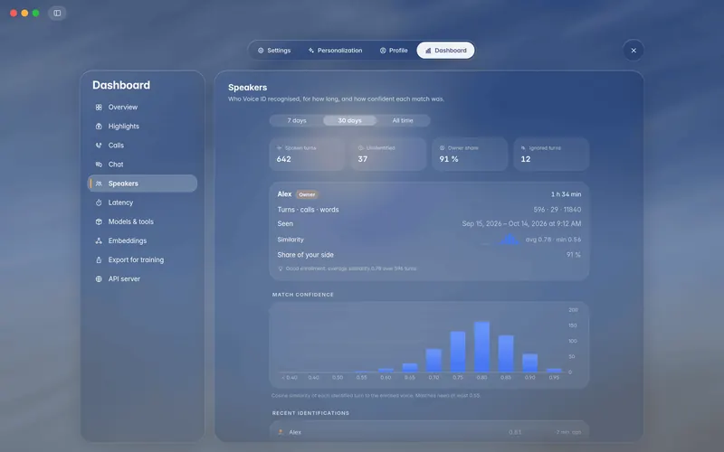Image resolution: width=724 pixels, height=452 pixels.
Task: Click the 1 h 34 min duration
Action: 567,194
